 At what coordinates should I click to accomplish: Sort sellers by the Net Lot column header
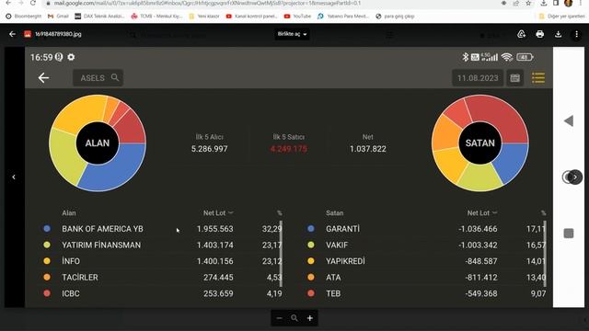pyautogui.click(x=482, y=212)
